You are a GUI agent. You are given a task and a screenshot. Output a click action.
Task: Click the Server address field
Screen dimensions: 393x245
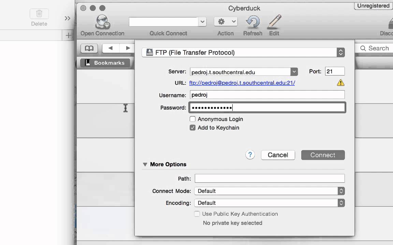point(240,72)
